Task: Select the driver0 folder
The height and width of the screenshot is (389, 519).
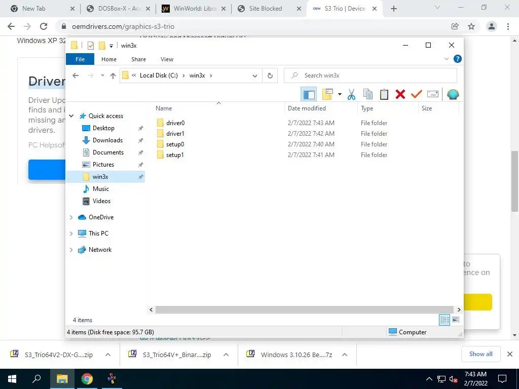Action: coord(175,123)
